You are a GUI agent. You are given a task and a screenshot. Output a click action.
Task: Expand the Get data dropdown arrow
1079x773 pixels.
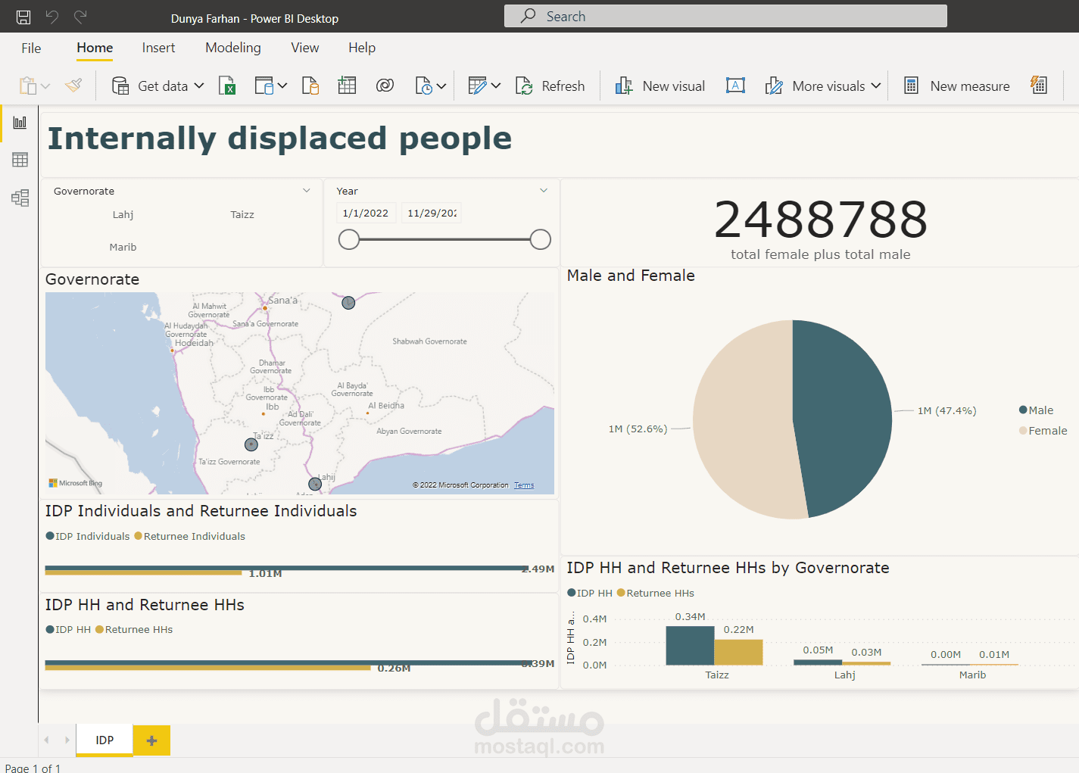point(199,86)
